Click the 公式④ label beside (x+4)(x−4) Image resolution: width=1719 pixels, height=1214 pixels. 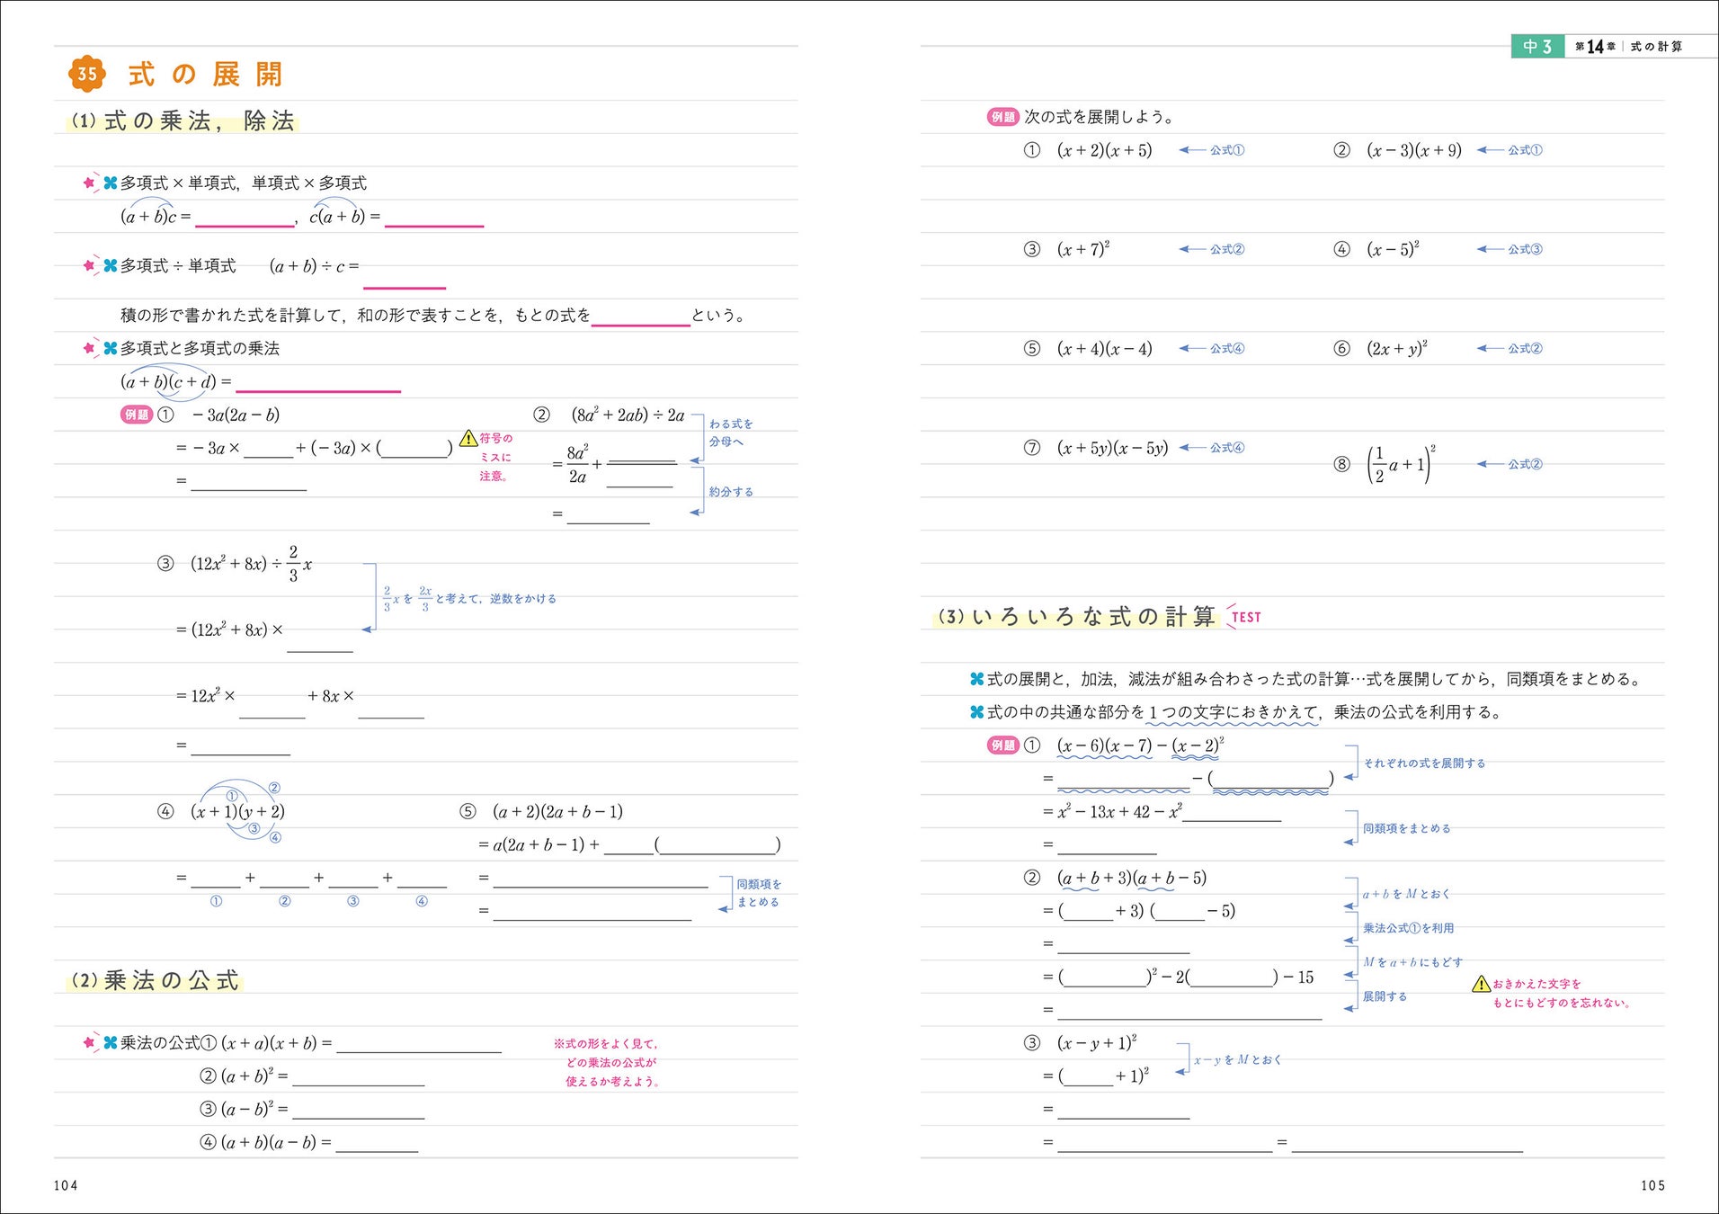point(1226,348)
